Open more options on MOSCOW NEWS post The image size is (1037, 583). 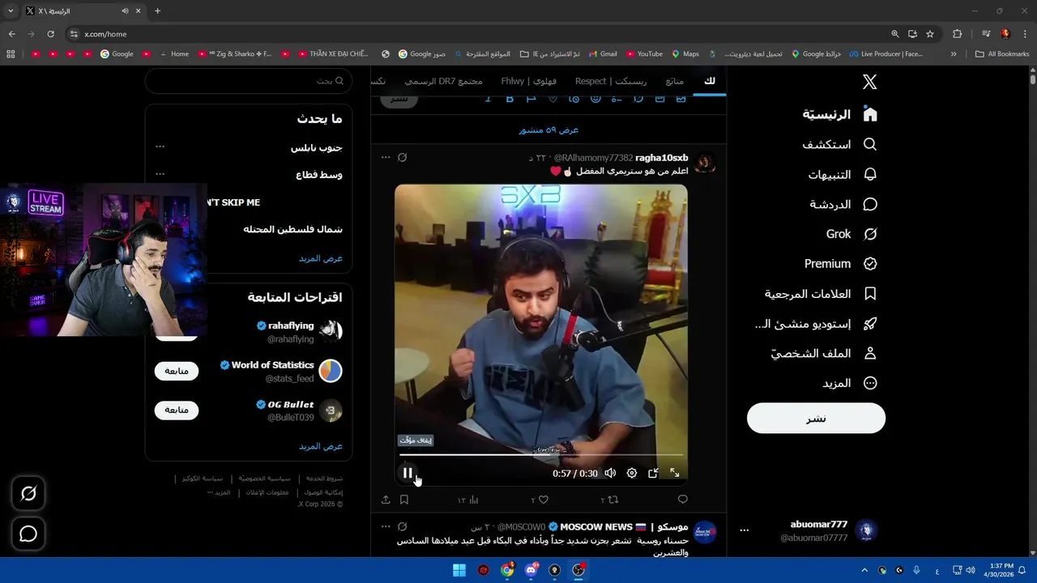386,526
